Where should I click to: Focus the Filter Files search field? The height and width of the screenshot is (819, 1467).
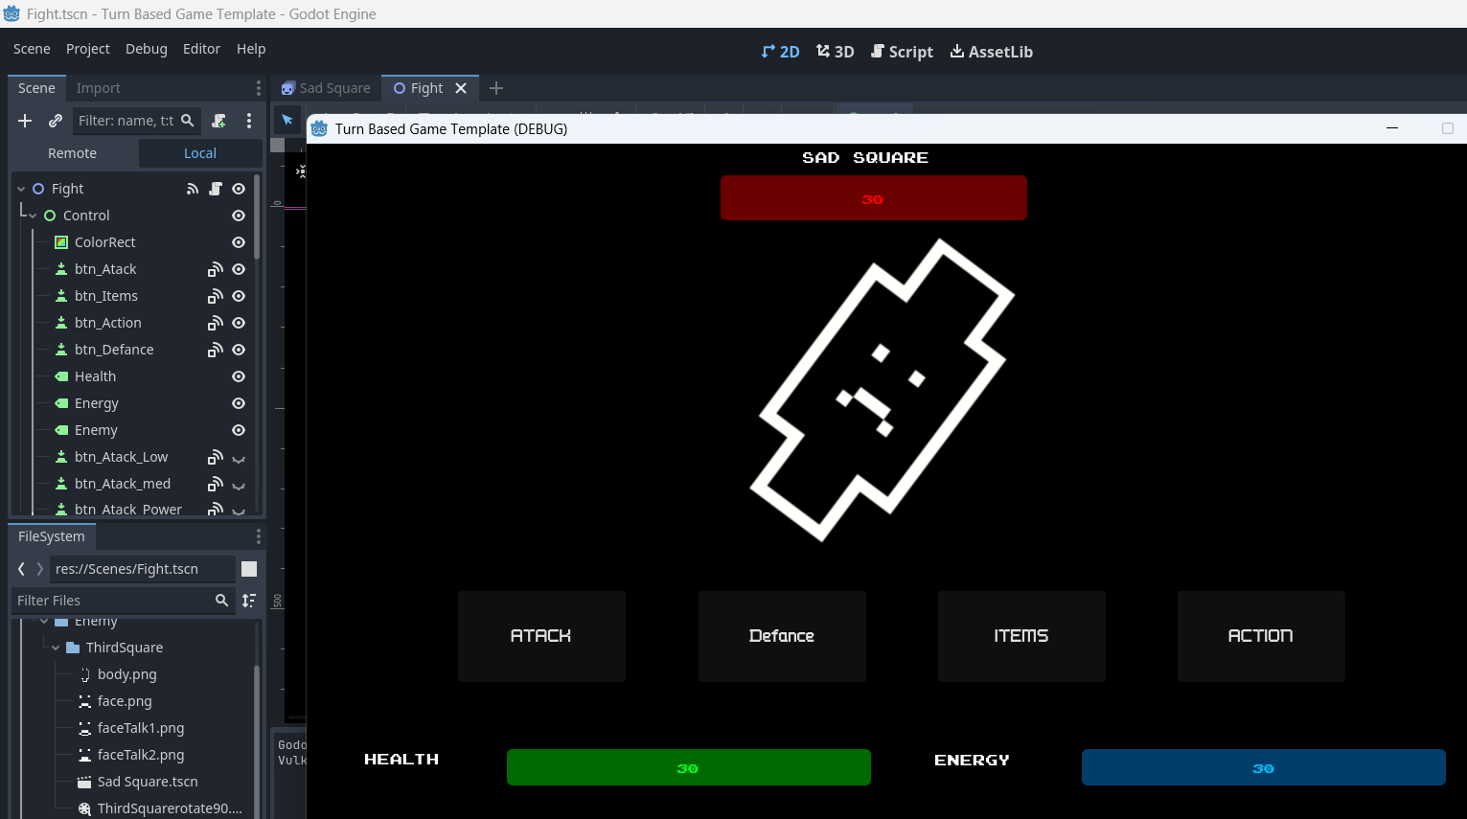[x=123, y=601]
